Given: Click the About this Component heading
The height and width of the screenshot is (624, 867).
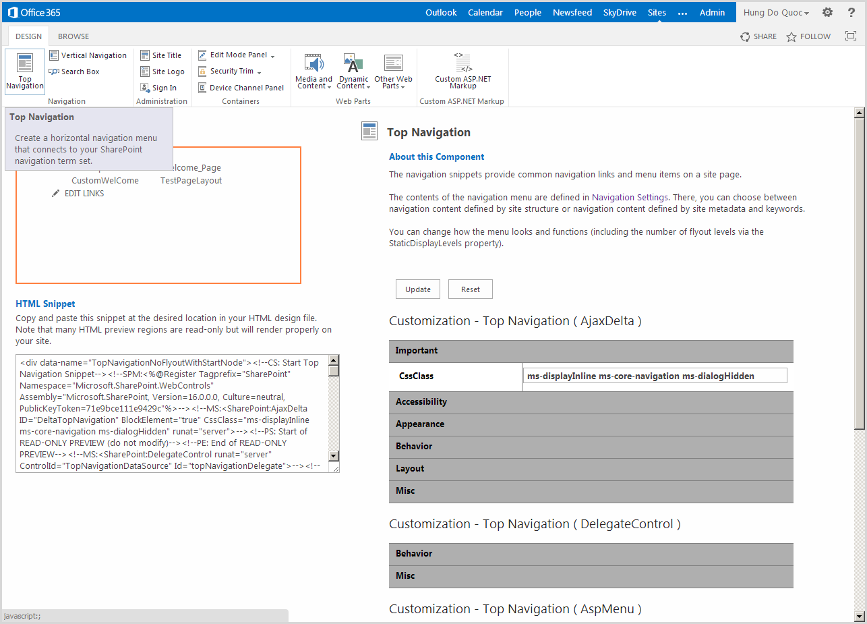Looking at the screenshot, I should pyautogui.click(x=437, y=157).
